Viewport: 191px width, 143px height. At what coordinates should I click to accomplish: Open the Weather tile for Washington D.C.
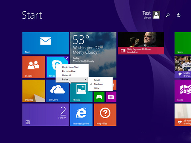click(x=93, y=48)
